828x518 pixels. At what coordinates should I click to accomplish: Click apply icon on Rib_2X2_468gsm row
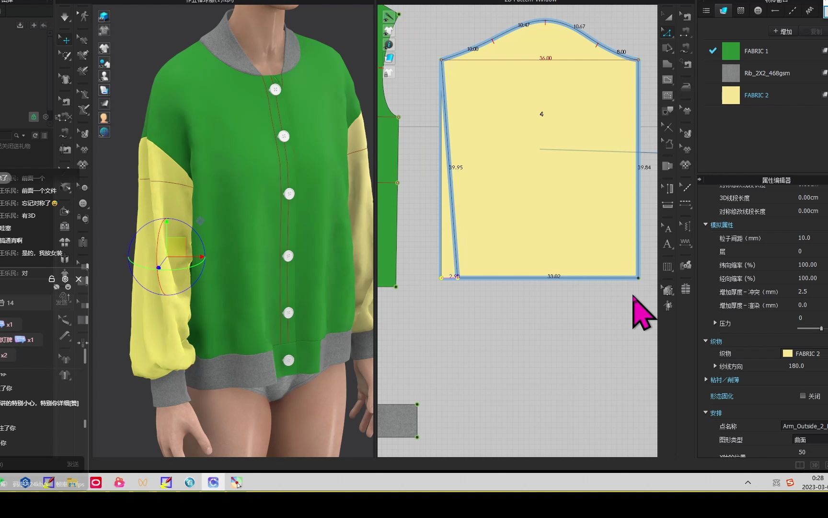(x=824, y=72)
